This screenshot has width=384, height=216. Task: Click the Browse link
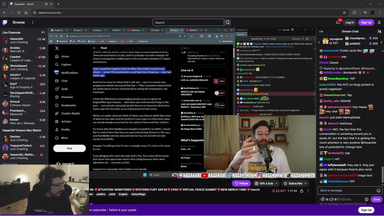(x=19, y=22)
